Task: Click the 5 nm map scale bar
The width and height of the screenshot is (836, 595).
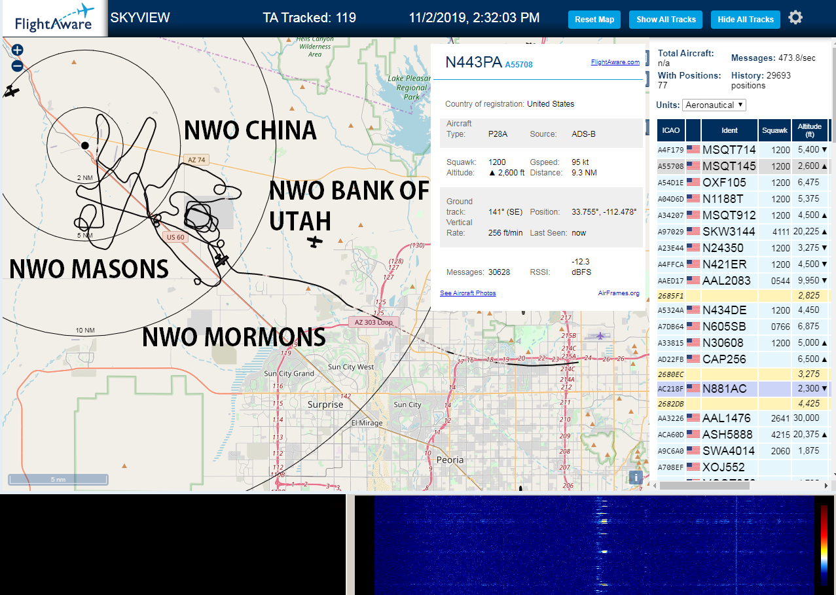Action: coord(59,480)
